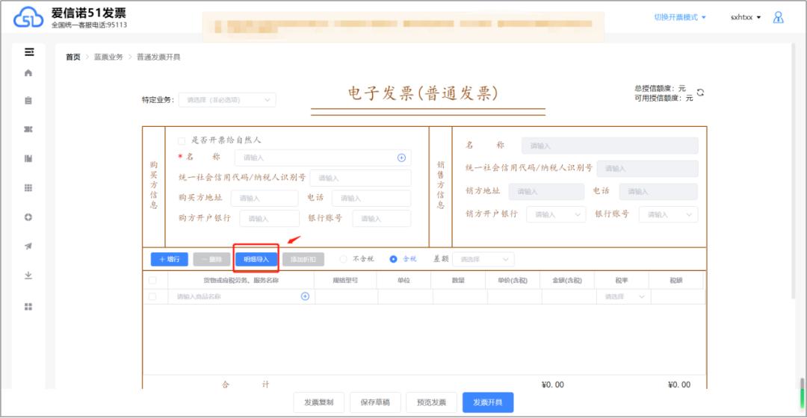Image resolution: width=807 pixels, height=418 pixels.
Task: Open the 特定业务 dropdown
Action: tap(227, 100)
